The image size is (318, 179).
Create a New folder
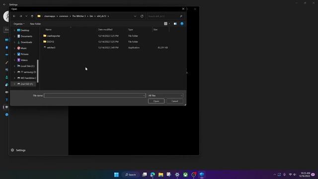[35, 24]
